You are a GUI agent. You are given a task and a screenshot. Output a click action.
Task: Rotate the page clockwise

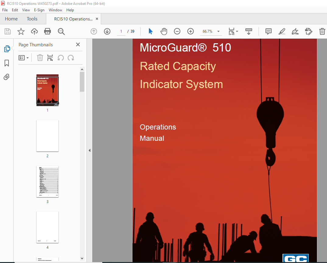coord(71,58)
